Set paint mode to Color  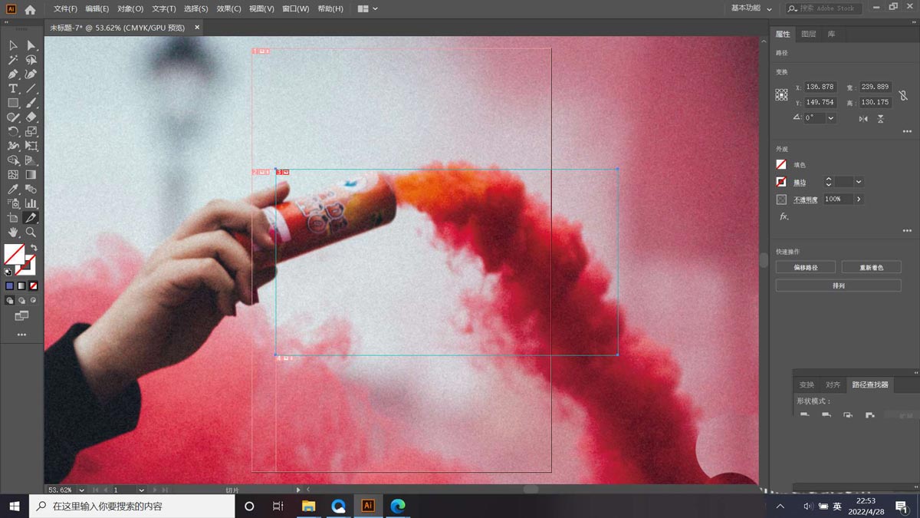[9, 286]
